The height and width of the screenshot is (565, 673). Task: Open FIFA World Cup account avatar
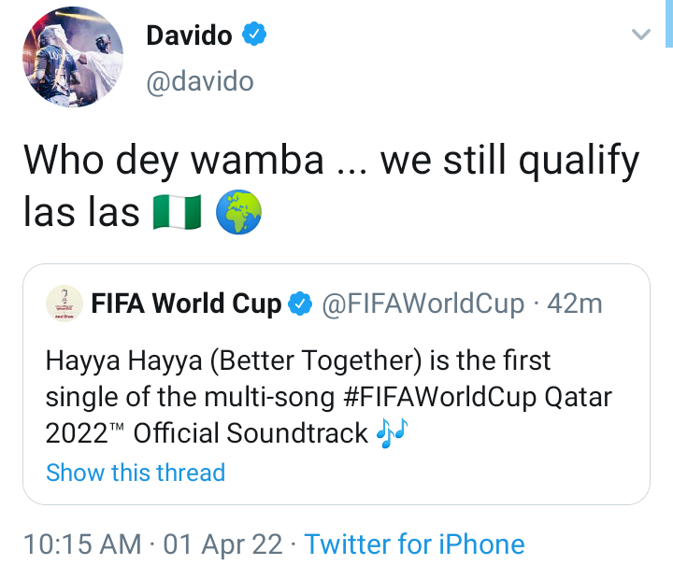click(64, 304)
